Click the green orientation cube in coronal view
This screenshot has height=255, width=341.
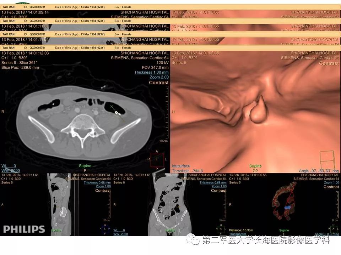[x=221, y=229]
